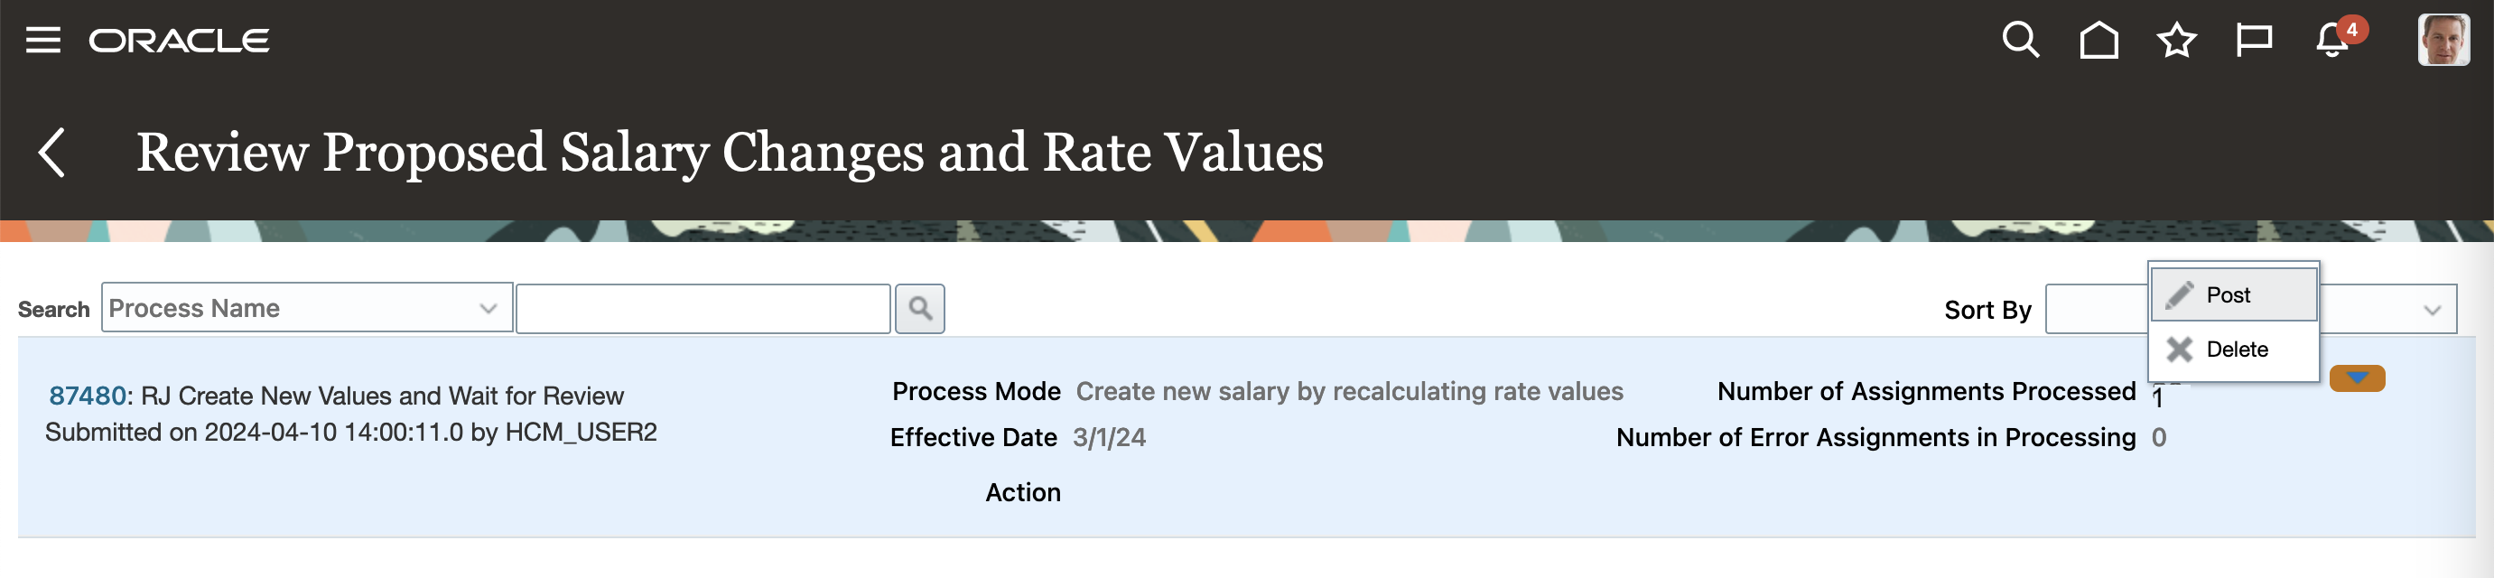
Task: Click the user profile avatar
Action: pos(2442,41)
